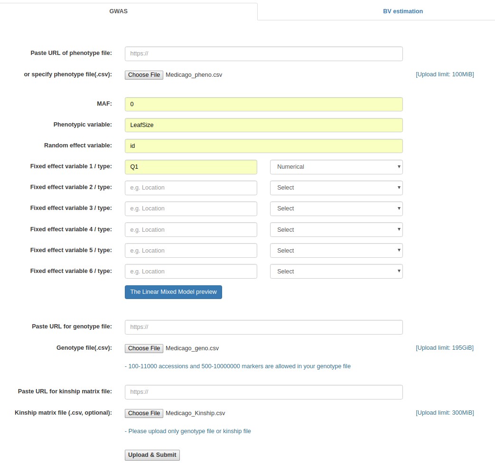Choose File button for kinship matrix file

pos(144,413)
